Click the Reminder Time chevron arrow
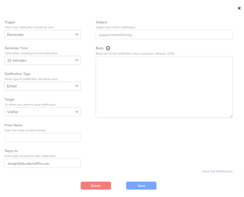Image resolution: width=244 pixels, height=197 pixels. pyautogui.click(x=77, y=60)
